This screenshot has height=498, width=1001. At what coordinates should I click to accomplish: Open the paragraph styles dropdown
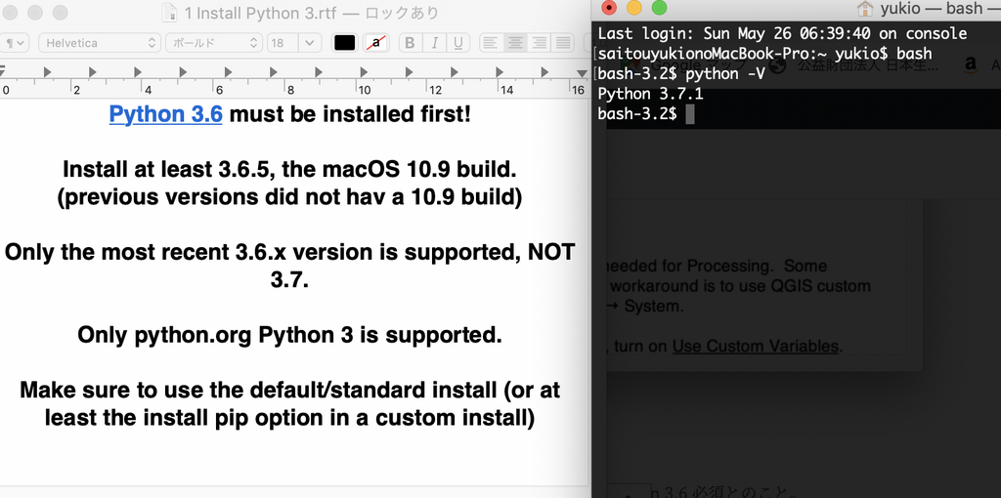(17, 43)
